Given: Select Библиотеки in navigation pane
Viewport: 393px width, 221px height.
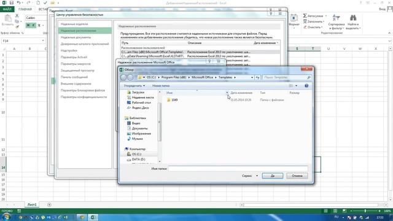Looking at the screenshot, I should pos(138,118).
